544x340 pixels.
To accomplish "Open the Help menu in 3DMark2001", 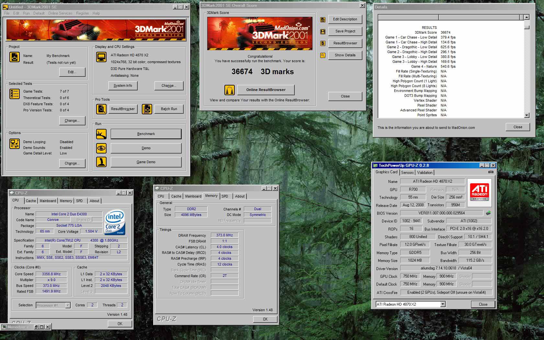I will [x=96, y=13].
